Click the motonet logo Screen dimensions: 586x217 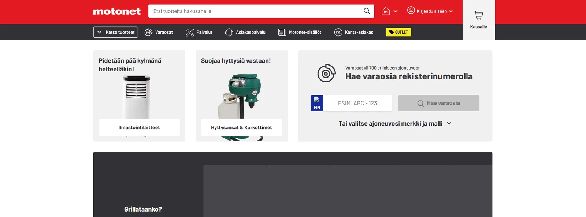click(117, 11)
